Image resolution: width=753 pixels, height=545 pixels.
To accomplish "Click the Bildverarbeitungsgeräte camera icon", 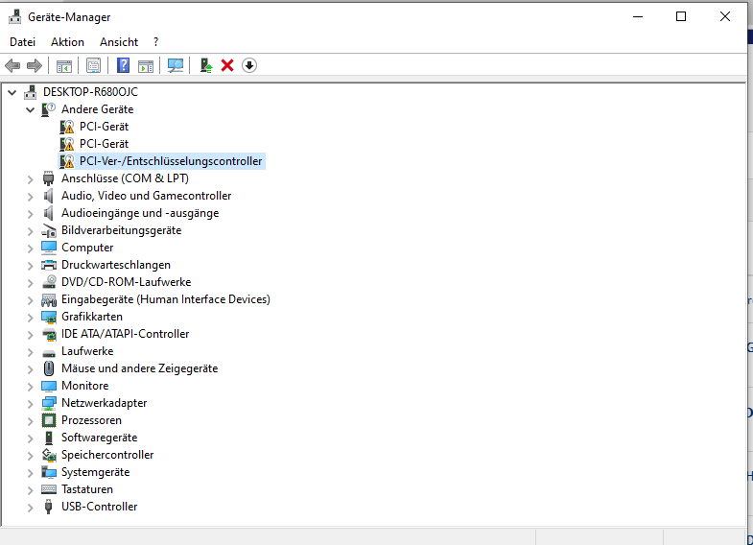I will [49, 230].
